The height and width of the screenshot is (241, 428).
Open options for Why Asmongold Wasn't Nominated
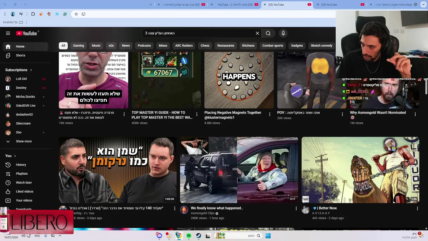415,114
